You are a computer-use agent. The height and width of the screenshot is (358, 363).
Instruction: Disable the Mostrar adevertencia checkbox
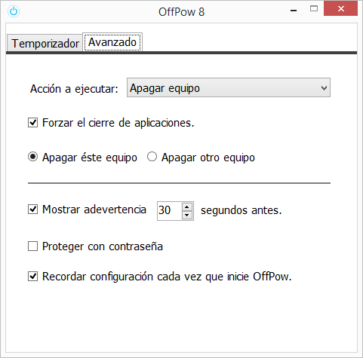[x=32, y=210]
